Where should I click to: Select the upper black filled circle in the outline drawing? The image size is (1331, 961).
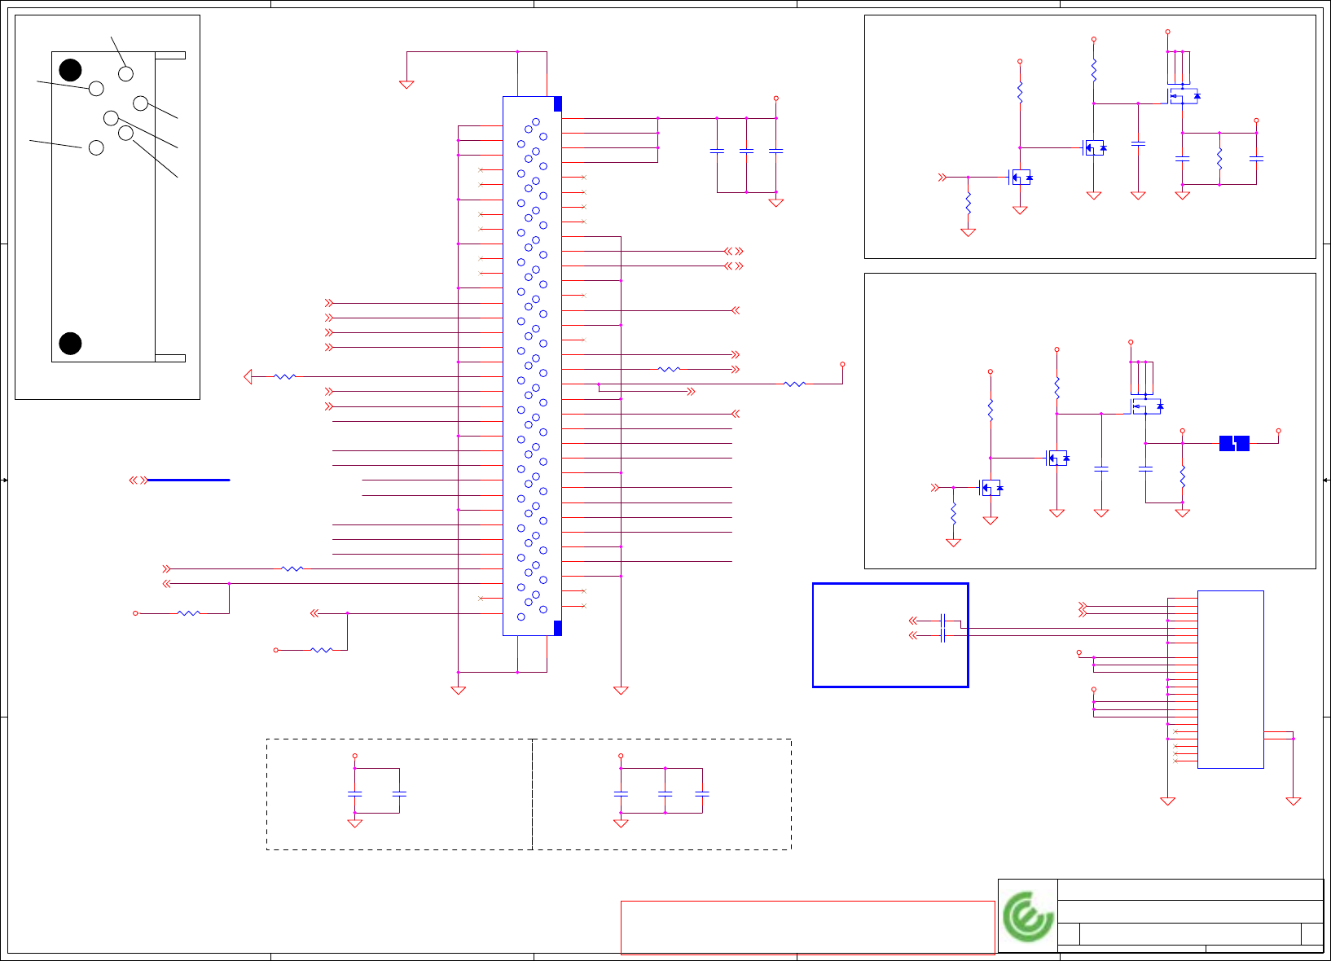[71, 70]
